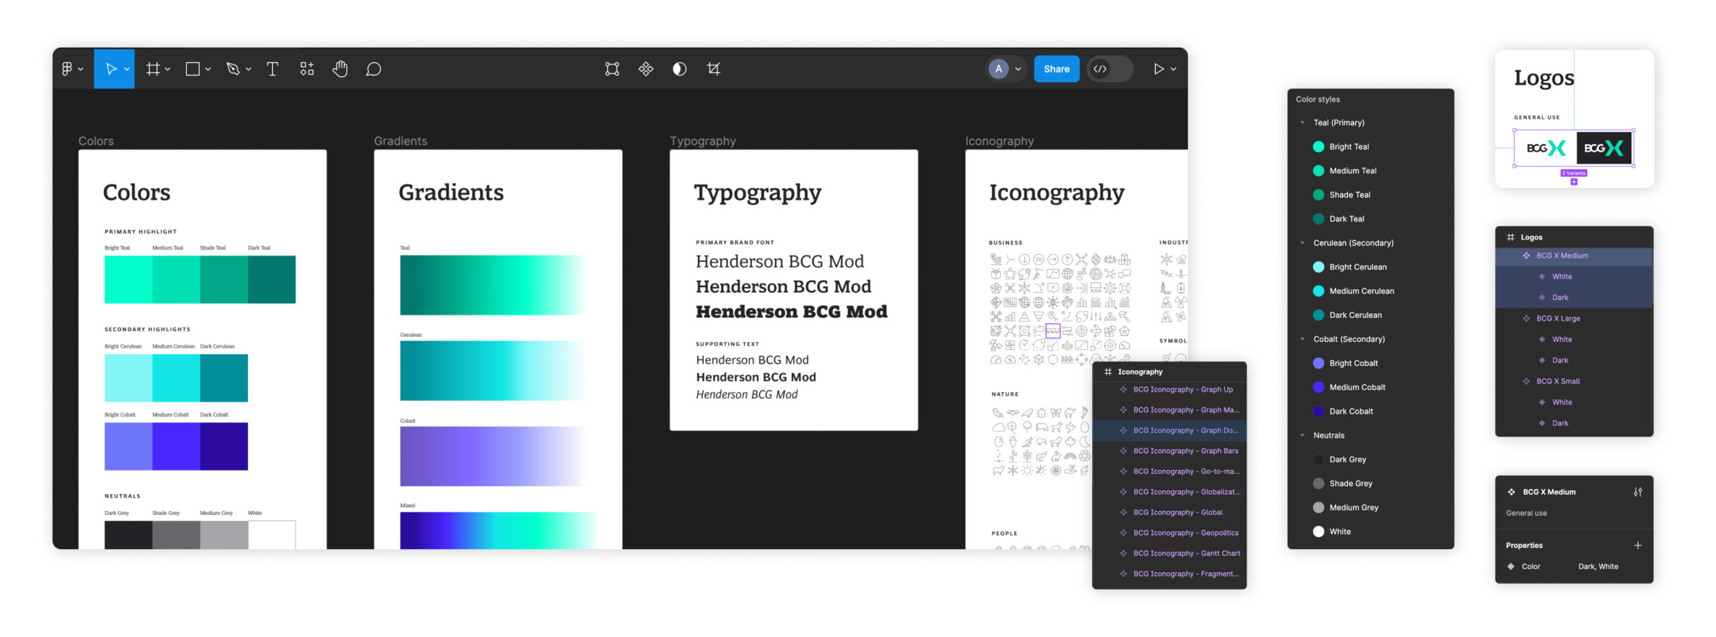Collapse the Neutrals color group
1716x637 pixels.
1302,435
